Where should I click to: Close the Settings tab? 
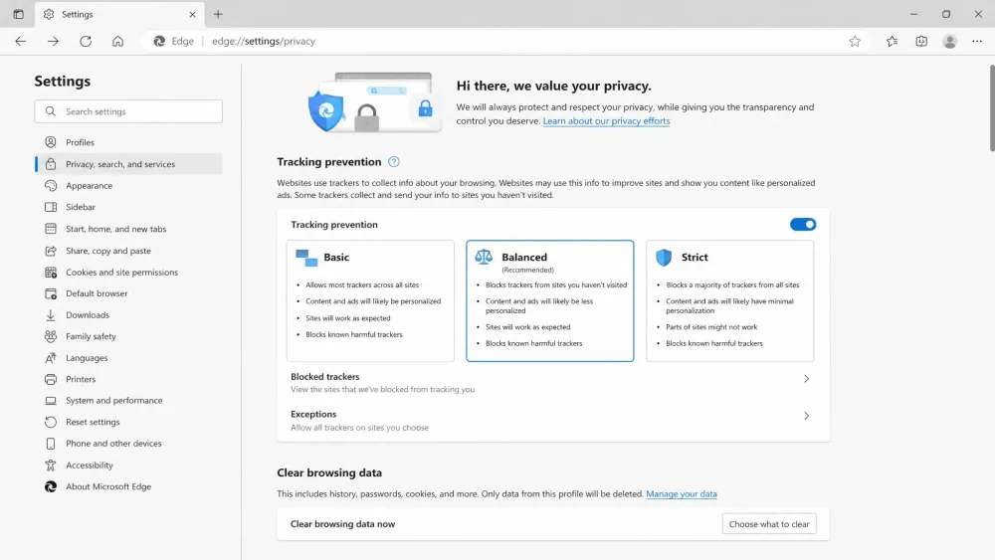(x=192, y=14)
